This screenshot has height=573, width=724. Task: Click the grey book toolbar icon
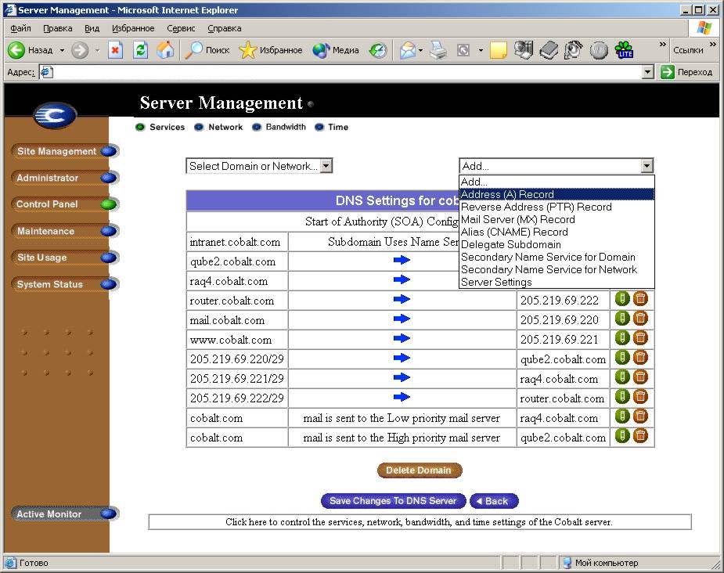click(549, 50)
